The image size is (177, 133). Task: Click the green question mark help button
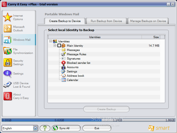click(x=45, y=128)
